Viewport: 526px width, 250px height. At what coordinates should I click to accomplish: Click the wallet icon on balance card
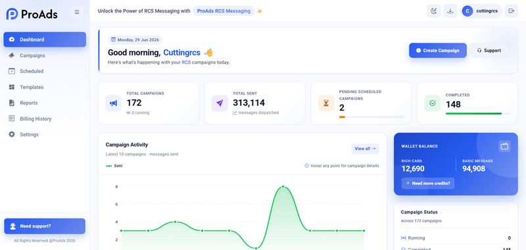pos(504,146)
